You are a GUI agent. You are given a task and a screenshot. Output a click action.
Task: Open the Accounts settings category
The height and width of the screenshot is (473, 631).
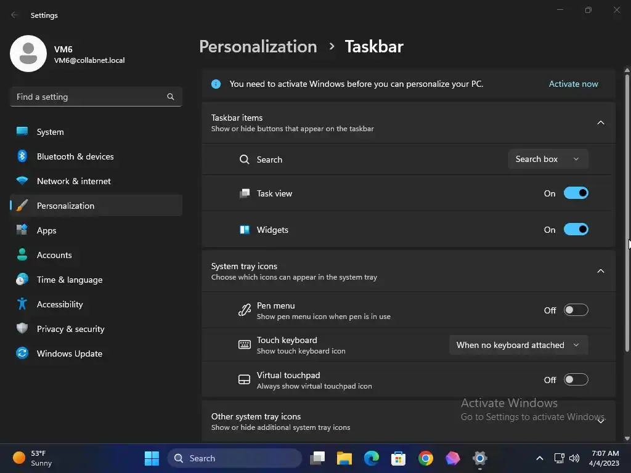96,254
